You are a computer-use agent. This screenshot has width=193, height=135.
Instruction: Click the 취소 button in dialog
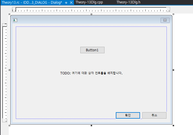point(154,115)
